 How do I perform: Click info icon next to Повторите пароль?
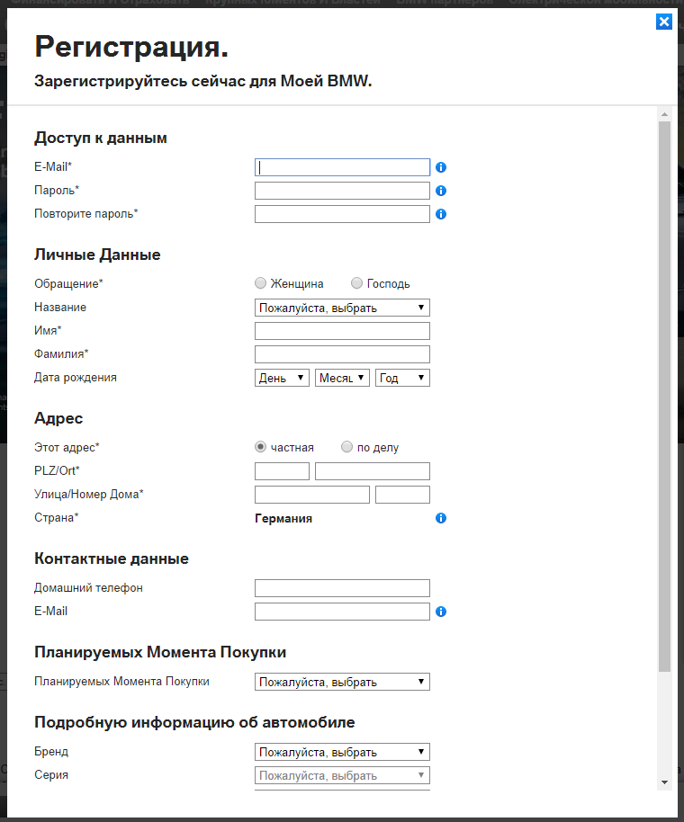[441, 214]
